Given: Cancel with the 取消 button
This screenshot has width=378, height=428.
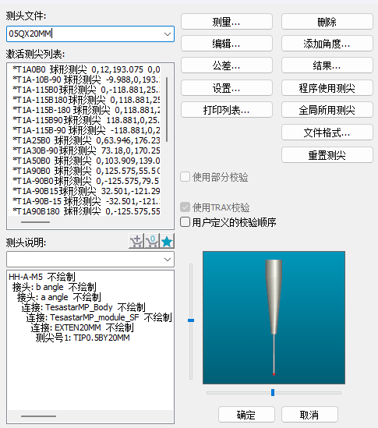Looking at the screenshot, I should [x=309, y=415].
